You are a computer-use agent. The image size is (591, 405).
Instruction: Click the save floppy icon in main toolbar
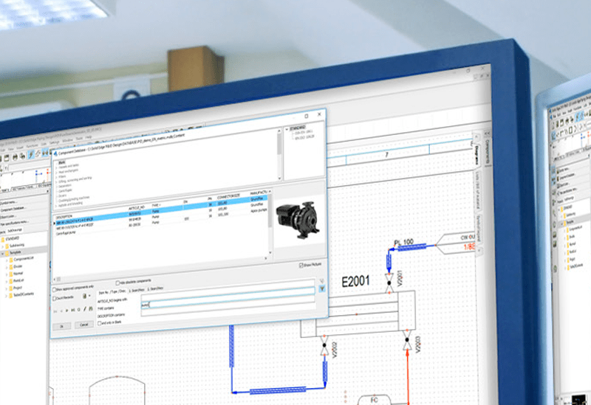7,157
